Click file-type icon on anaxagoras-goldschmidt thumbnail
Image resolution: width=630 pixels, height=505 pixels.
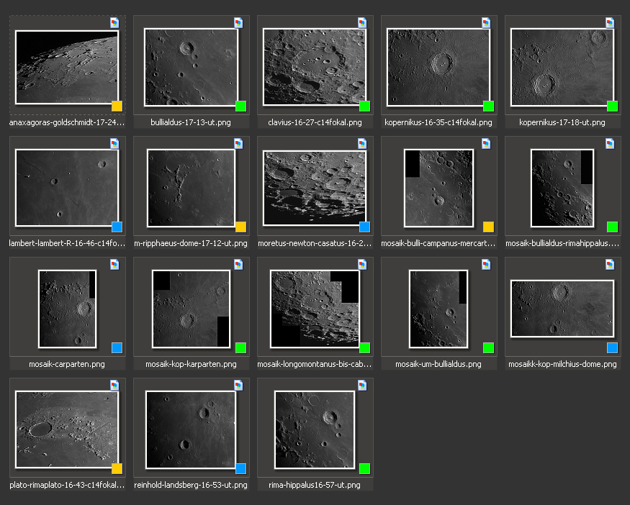click(x=114, y=23)
